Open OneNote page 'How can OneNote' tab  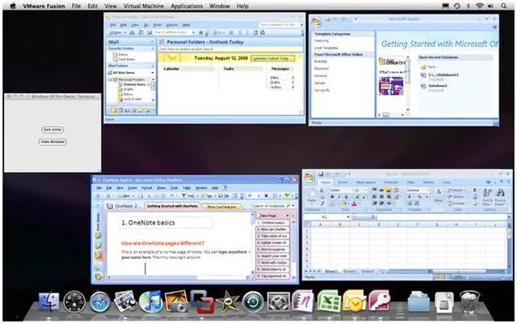[273, 229]
